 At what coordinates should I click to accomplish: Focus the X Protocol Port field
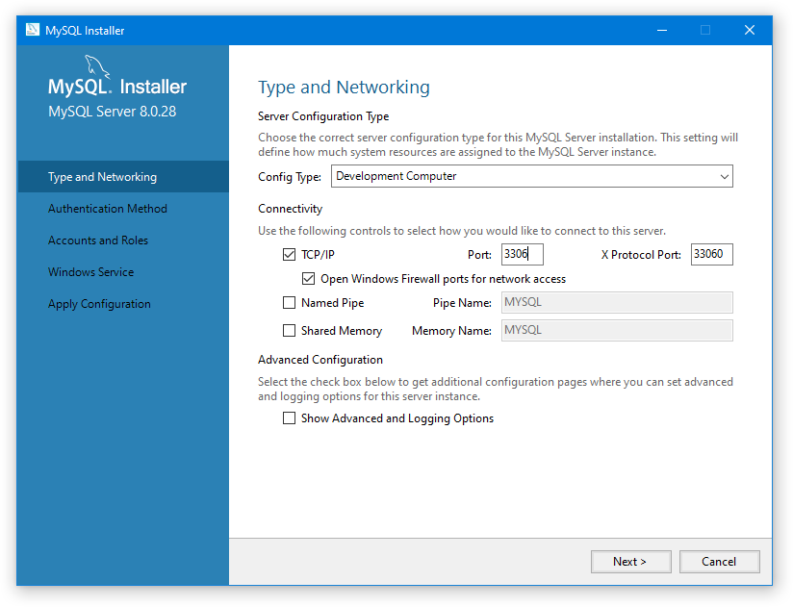coord(711,255)
